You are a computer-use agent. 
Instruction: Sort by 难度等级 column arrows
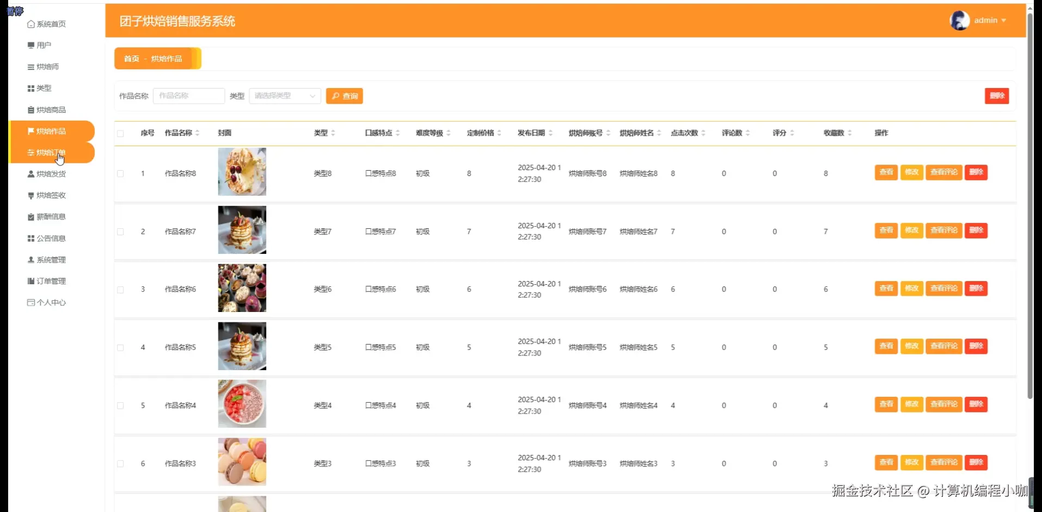tap(449, 133)
